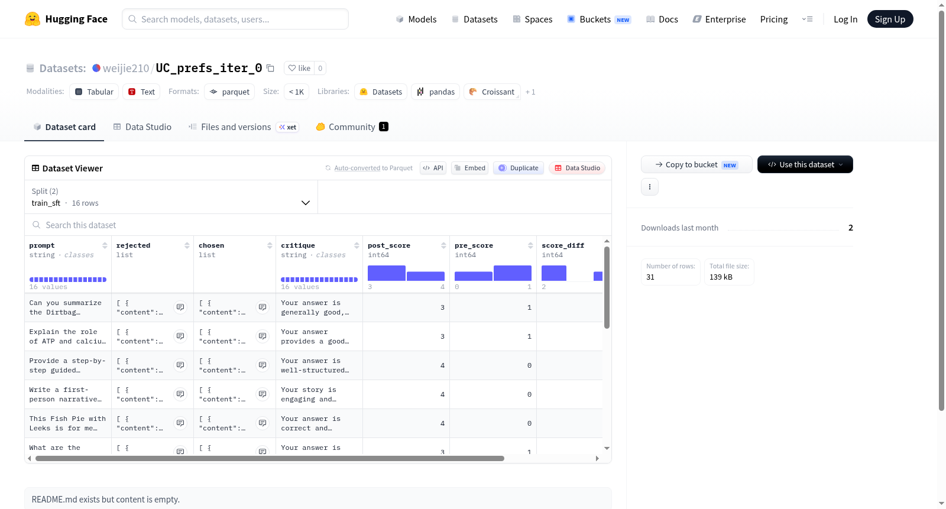Click the post_score histogram bar for value 3
Image resolution: width=946 pixels, height=509 pixels.
(387, 273)
